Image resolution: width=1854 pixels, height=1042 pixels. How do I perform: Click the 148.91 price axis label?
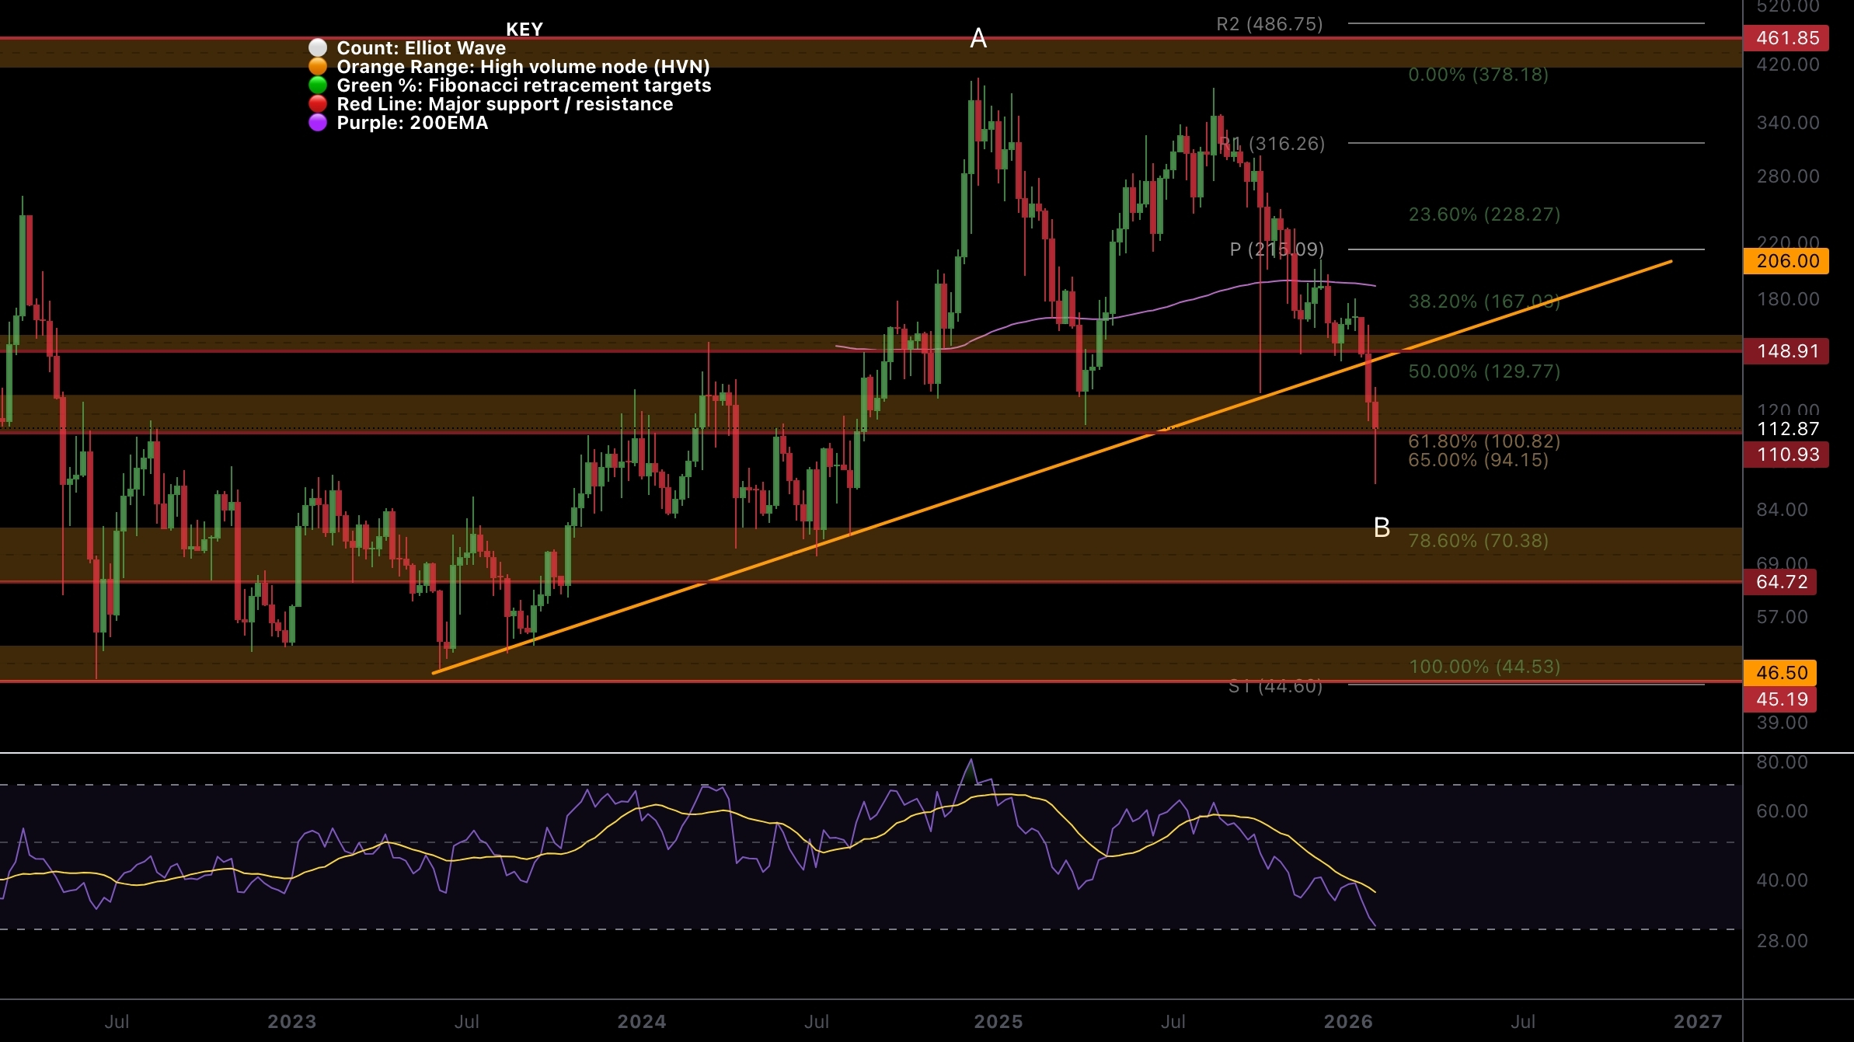(1786, 351)
